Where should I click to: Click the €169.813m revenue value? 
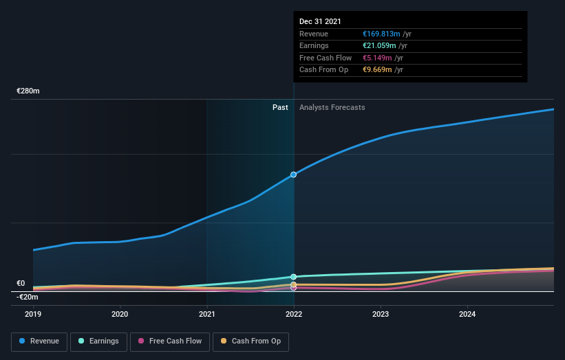[x=381, y=34]
